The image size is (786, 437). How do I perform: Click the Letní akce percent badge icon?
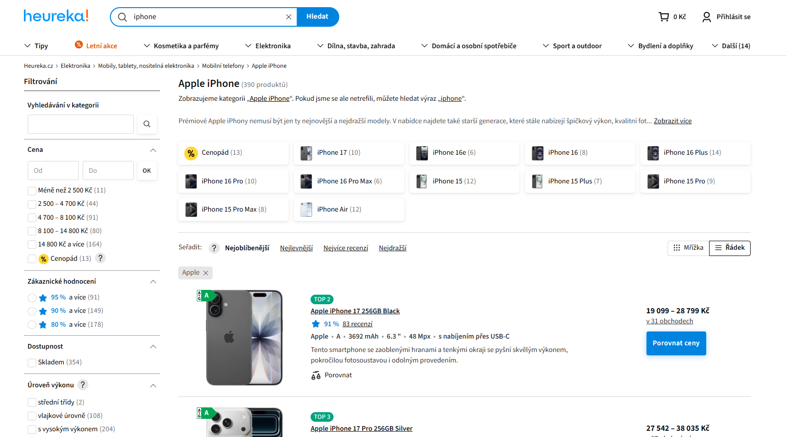click(79, 45)
